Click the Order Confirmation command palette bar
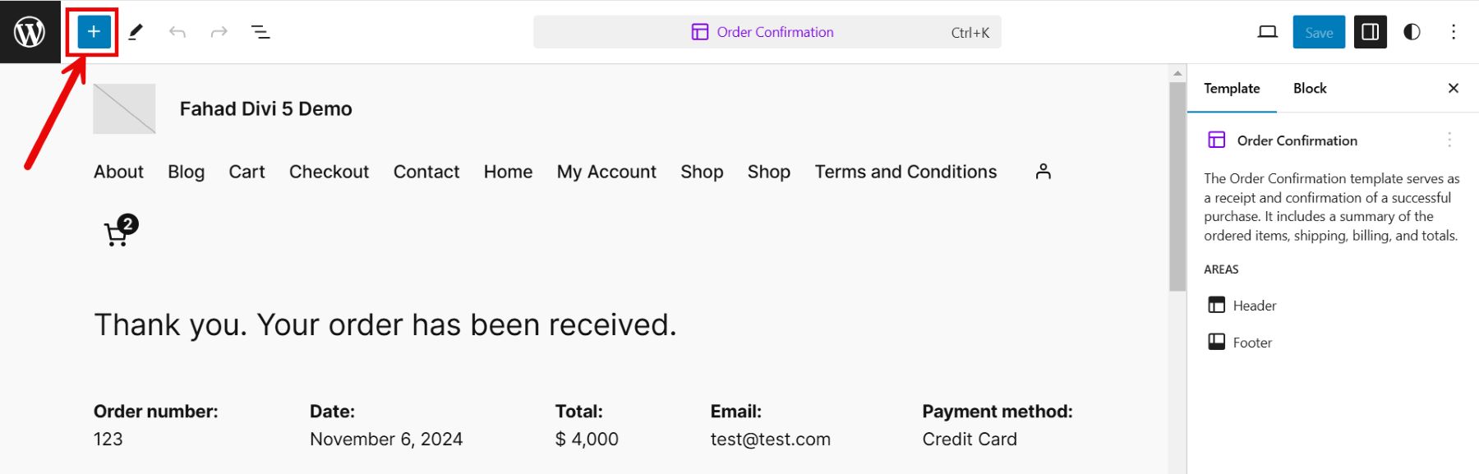Image resolution: width=1479 pixels, height=474 pixels. pos(767,32)
